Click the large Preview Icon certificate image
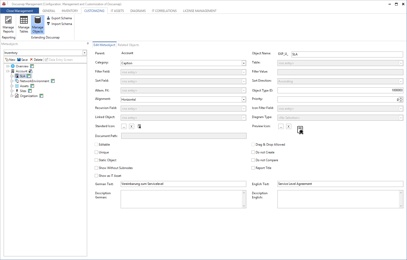This screenshot has height=260, width=407. (300, 130)
